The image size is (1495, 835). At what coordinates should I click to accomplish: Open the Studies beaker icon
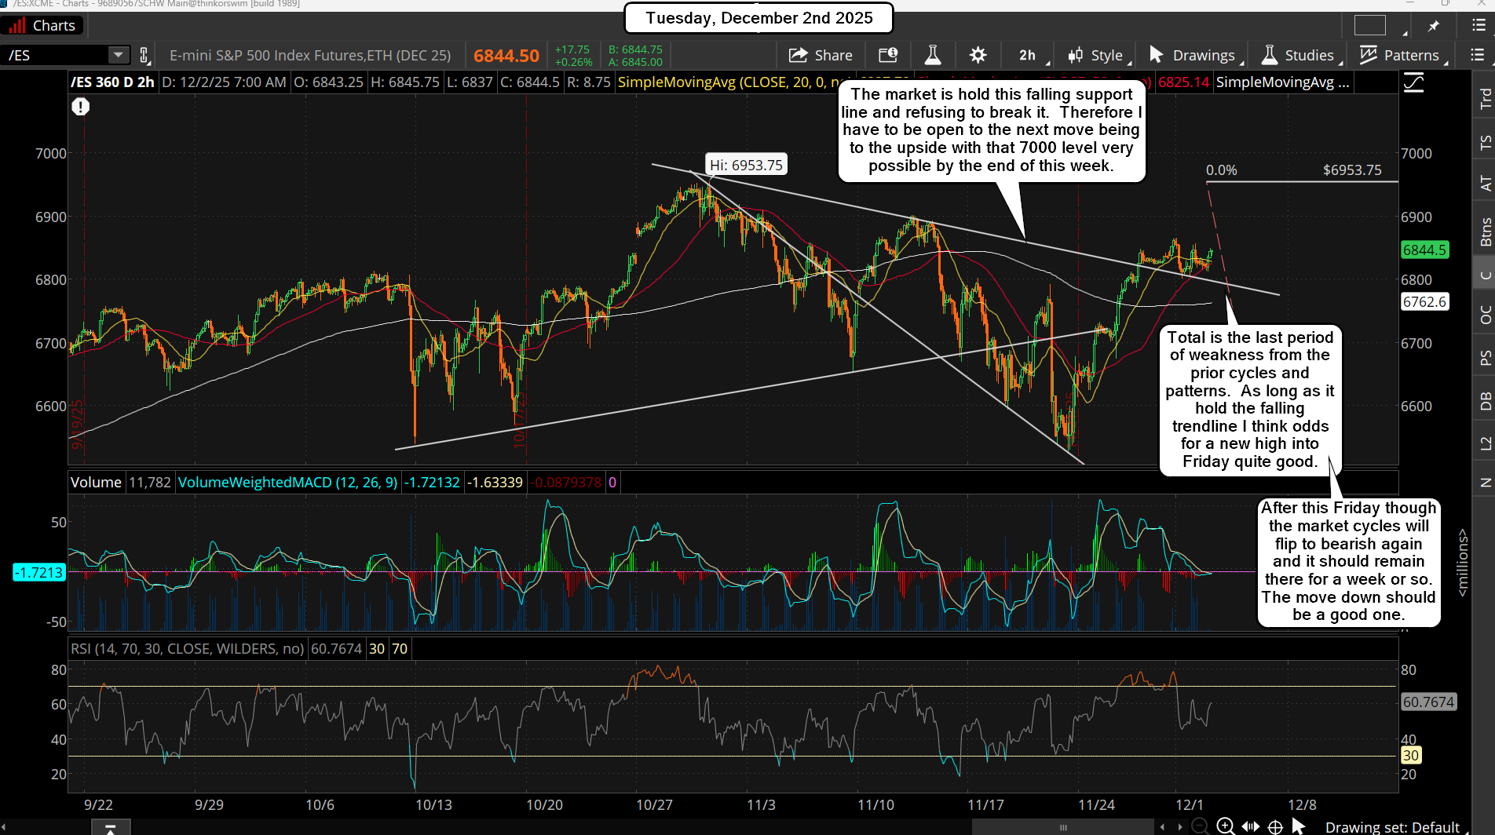(1269, 55)
